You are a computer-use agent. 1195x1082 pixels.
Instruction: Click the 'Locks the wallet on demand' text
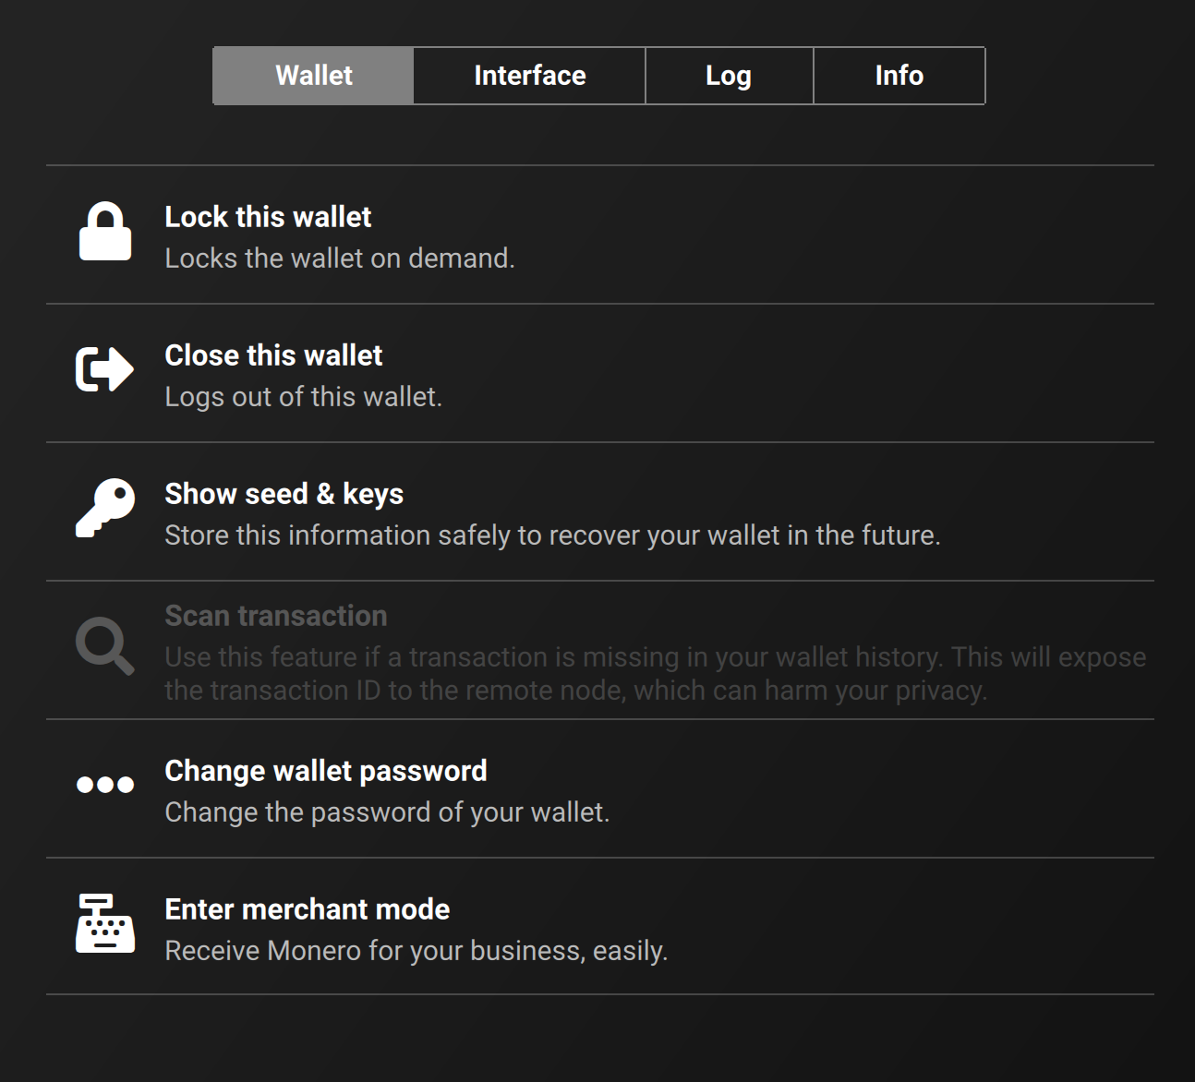[x=340, y=258]
